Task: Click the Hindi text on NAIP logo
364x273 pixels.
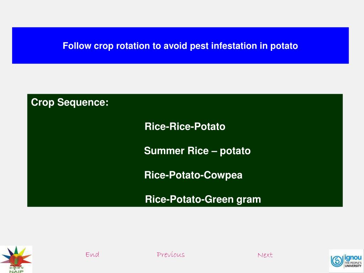Action: (16, 268)
